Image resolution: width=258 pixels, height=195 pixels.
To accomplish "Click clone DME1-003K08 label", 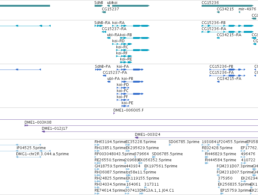I will [x=38, y=122].
